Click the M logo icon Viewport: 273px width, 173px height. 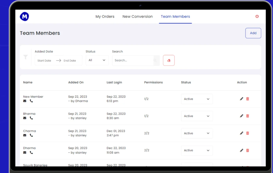click(24, 17)
